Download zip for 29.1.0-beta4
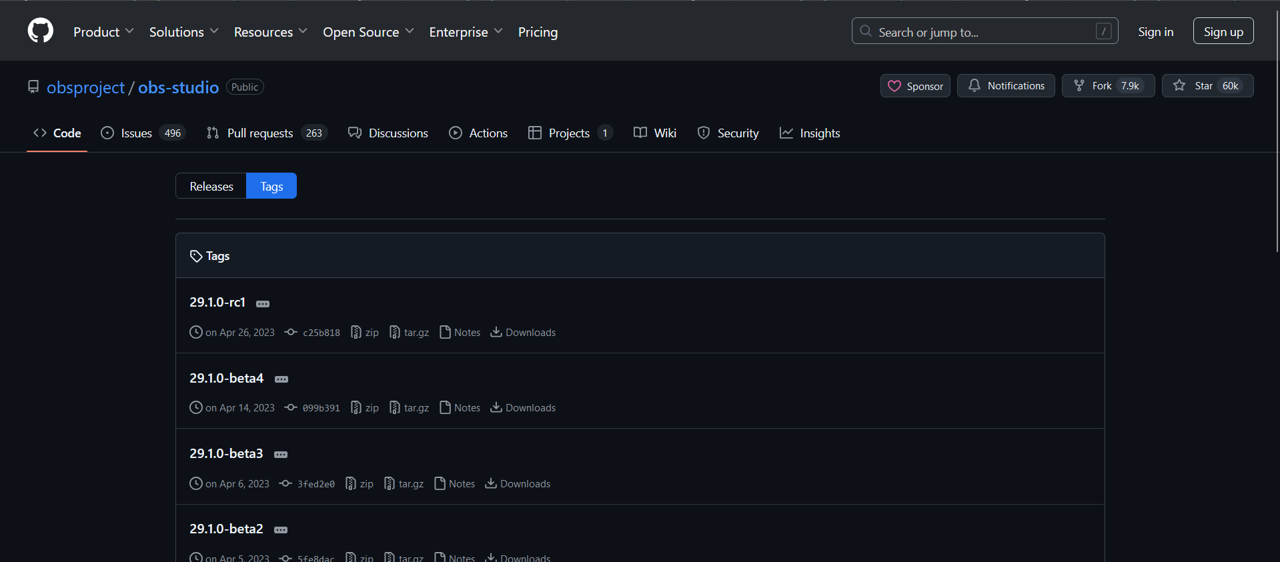1280x562 pixels. tap(365, 408)
